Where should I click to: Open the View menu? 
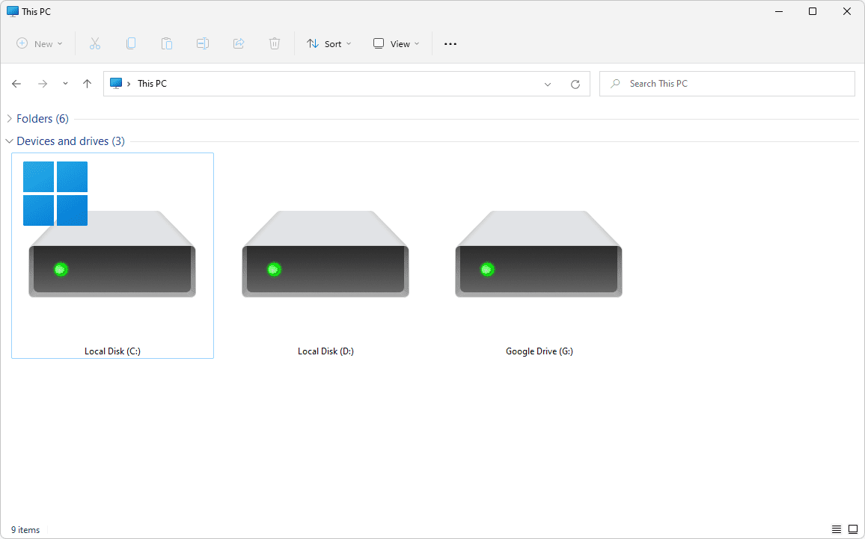pos(396,44)
